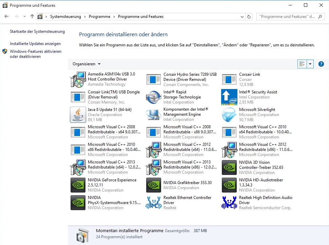Click the search magnifier icon
Image resolution: width=329 pixels, height=245 pixels.
pos(320,17)
